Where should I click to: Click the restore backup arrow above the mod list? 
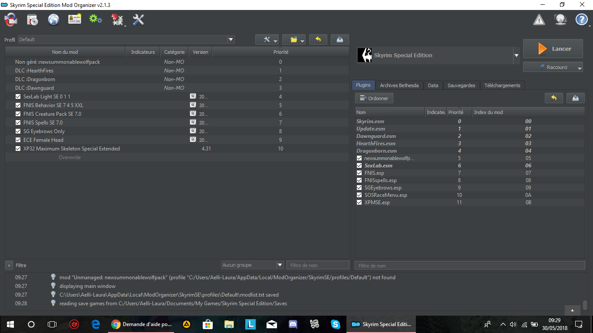point(318,39)
